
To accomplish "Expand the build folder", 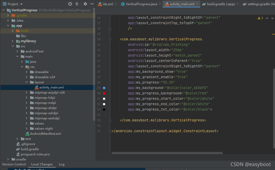I will pos(13,31).
